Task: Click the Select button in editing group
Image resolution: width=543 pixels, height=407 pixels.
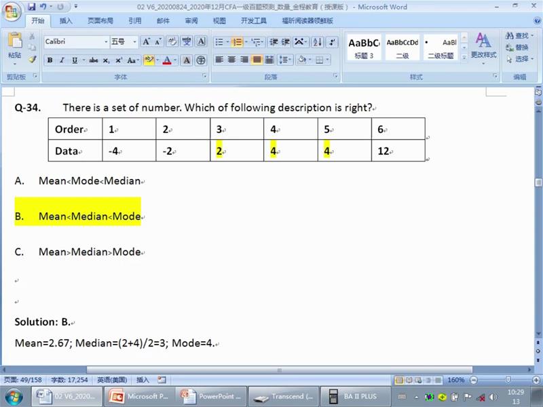Action: click(x=519, y=59)
